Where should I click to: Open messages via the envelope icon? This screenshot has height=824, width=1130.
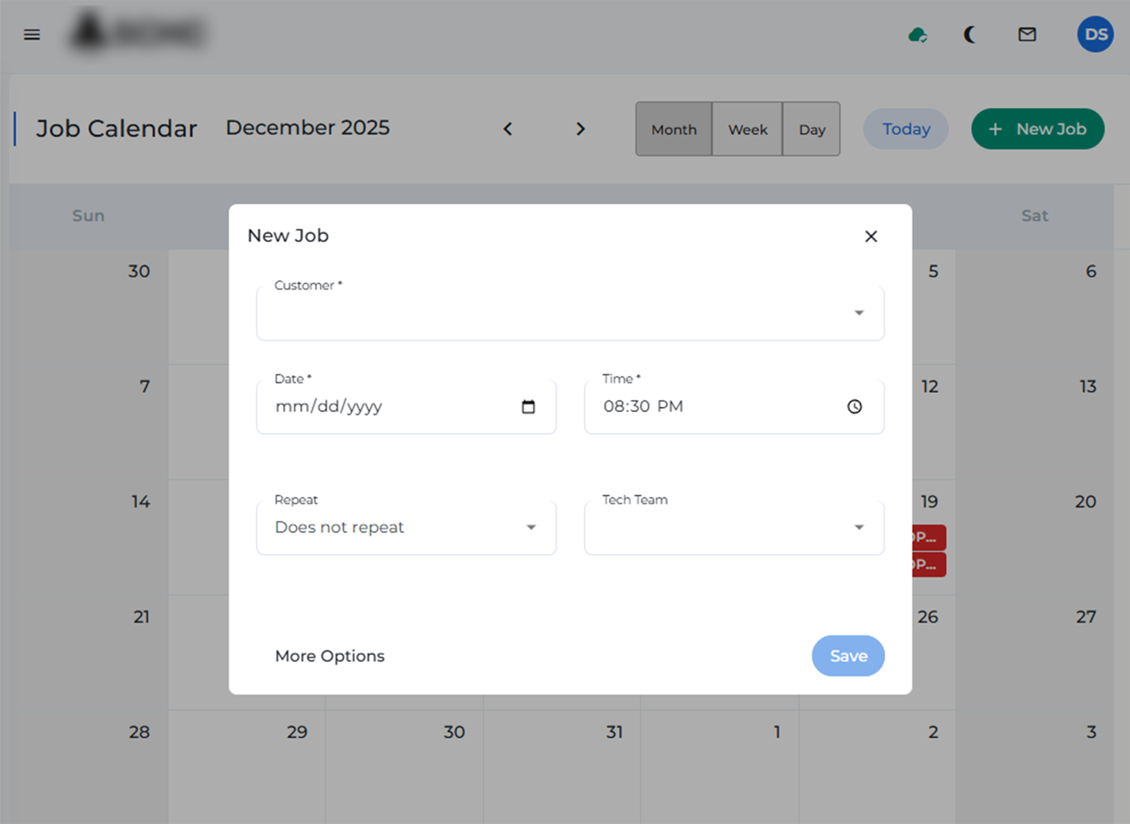tap(1027, 35)
